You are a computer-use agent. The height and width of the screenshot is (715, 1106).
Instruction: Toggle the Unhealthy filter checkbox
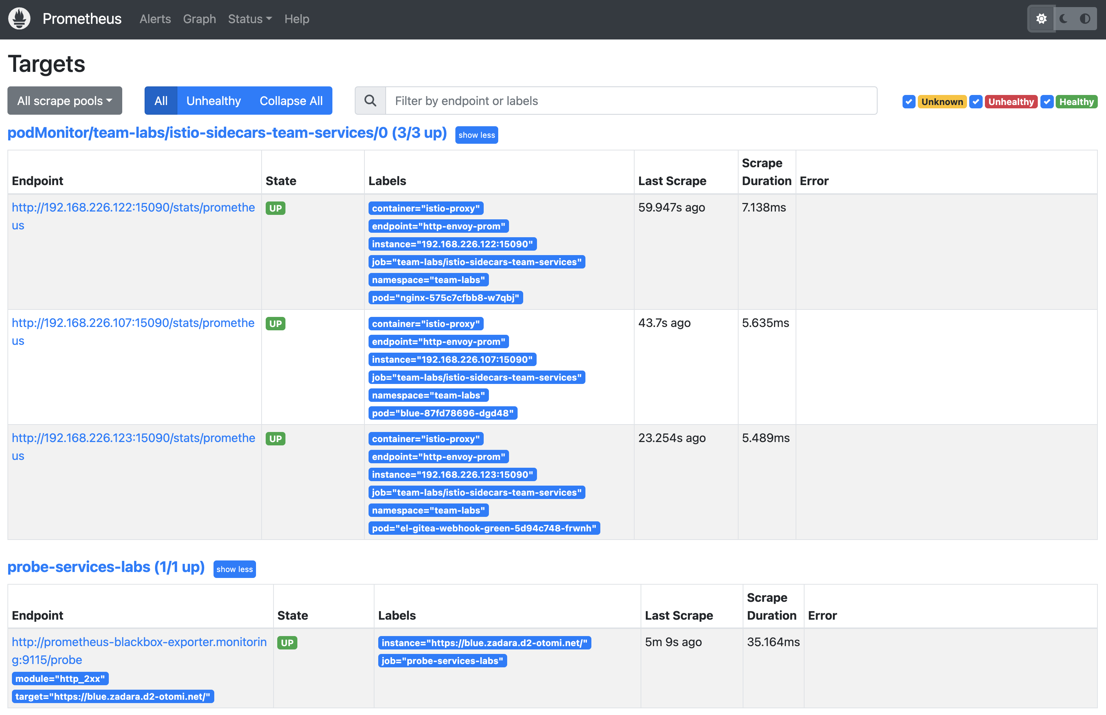tap(976, 102)
